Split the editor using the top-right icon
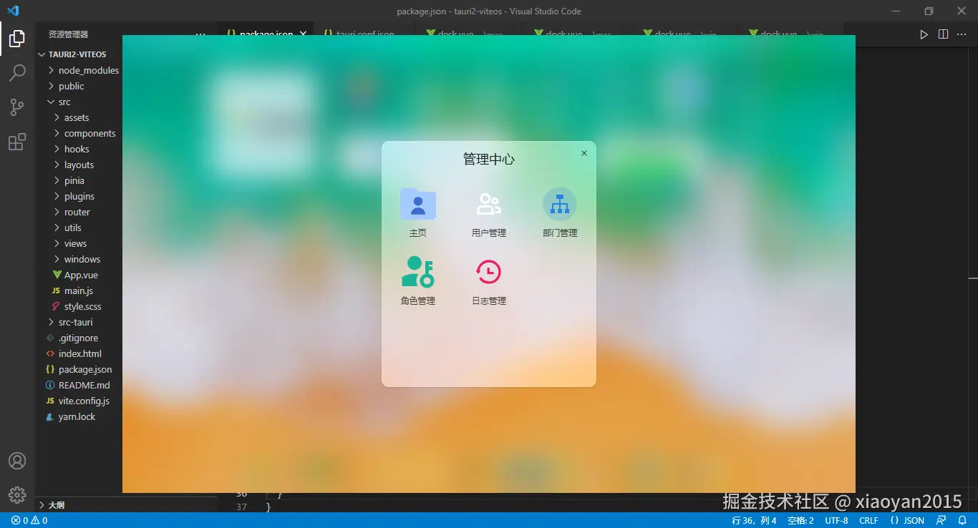This screenshot has width=978, height=528. (x=943, y=34)
